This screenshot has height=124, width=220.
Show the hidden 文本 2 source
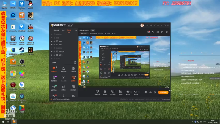point(51,58)
